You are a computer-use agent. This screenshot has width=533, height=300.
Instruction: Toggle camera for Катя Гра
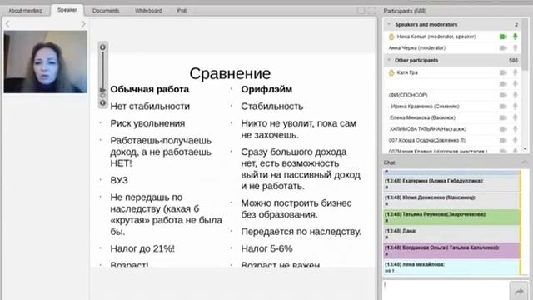click(x=503, y=72)
